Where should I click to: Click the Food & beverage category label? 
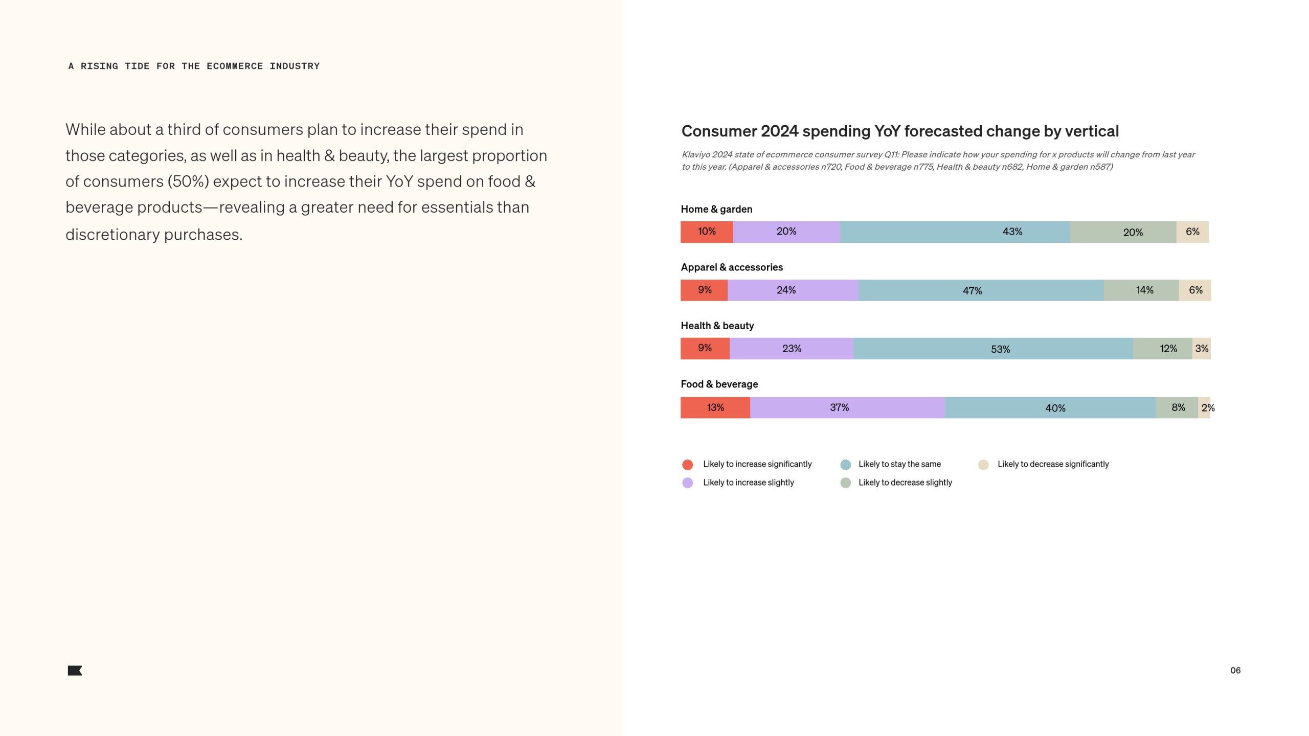(x=719, y=384)
